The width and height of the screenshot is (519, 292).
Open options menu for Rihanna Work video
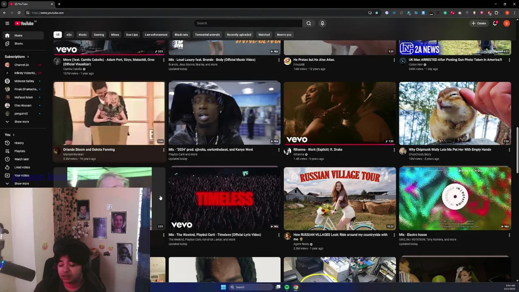[x=394, y=150]
